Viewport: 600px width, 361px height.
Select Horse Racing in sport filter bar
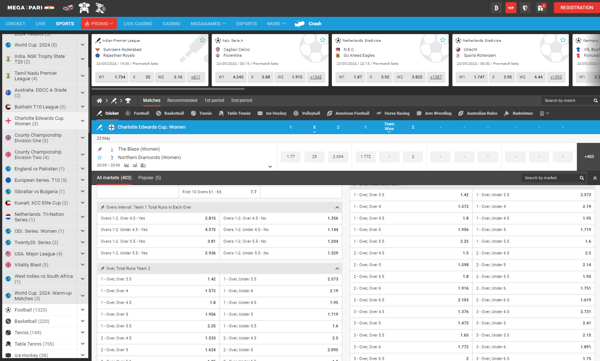[393, 114]
